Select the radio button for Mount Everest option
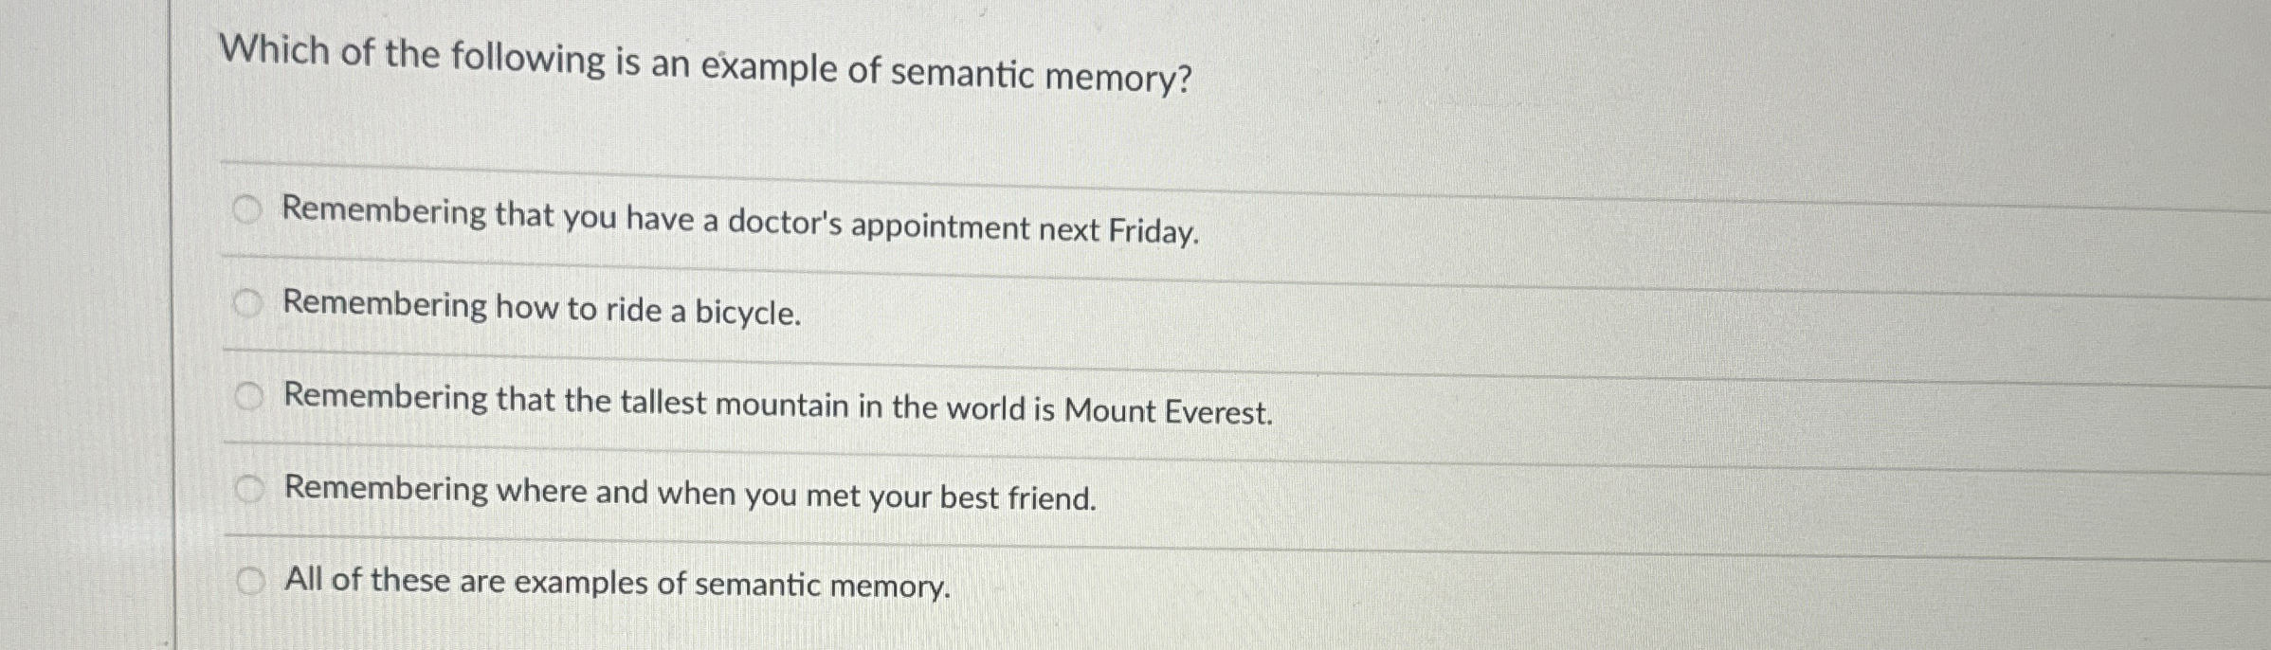The width and height of the screenshot is (2271, 650). coord(247,397)
